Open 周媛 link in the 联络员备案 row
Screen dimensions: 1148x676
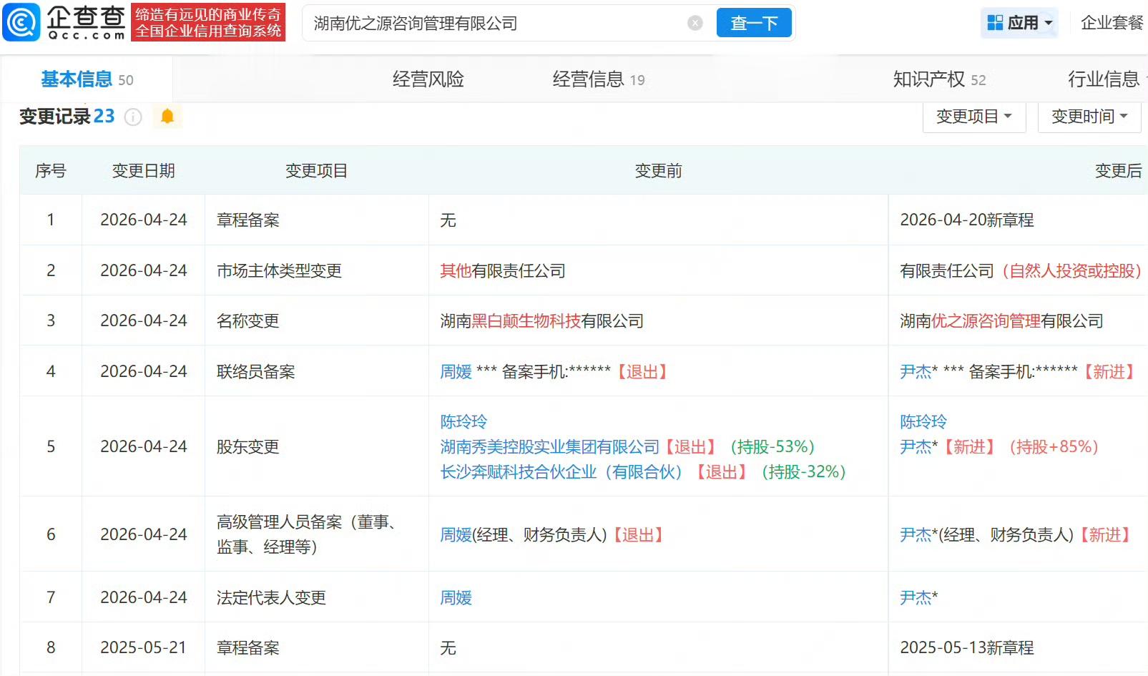(x=456, y=372)
